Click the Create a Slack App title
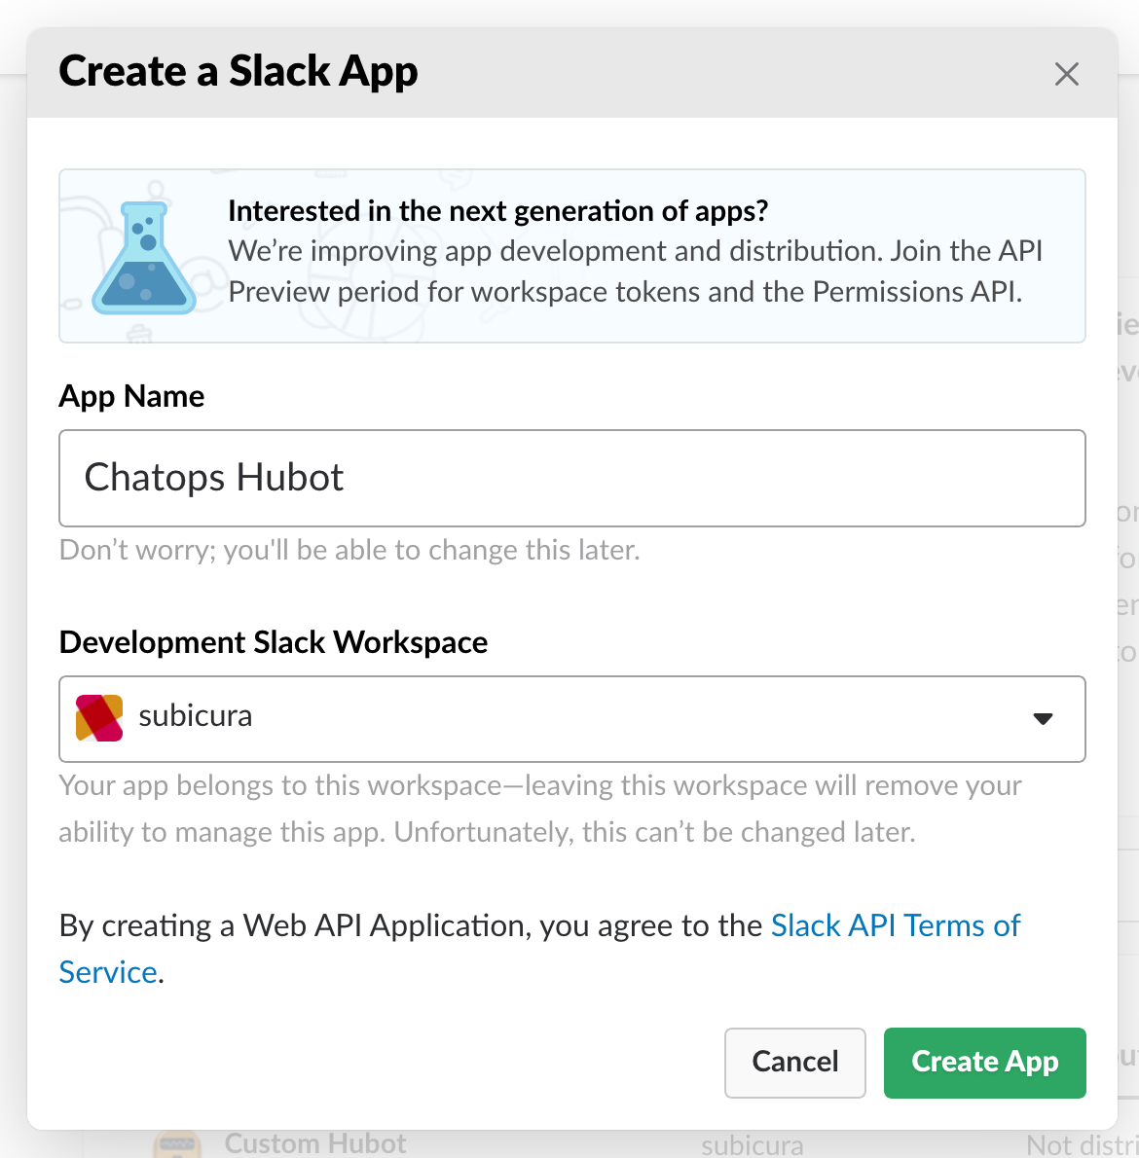This screenshot has height=1158, width=1139. click(238, 72)
